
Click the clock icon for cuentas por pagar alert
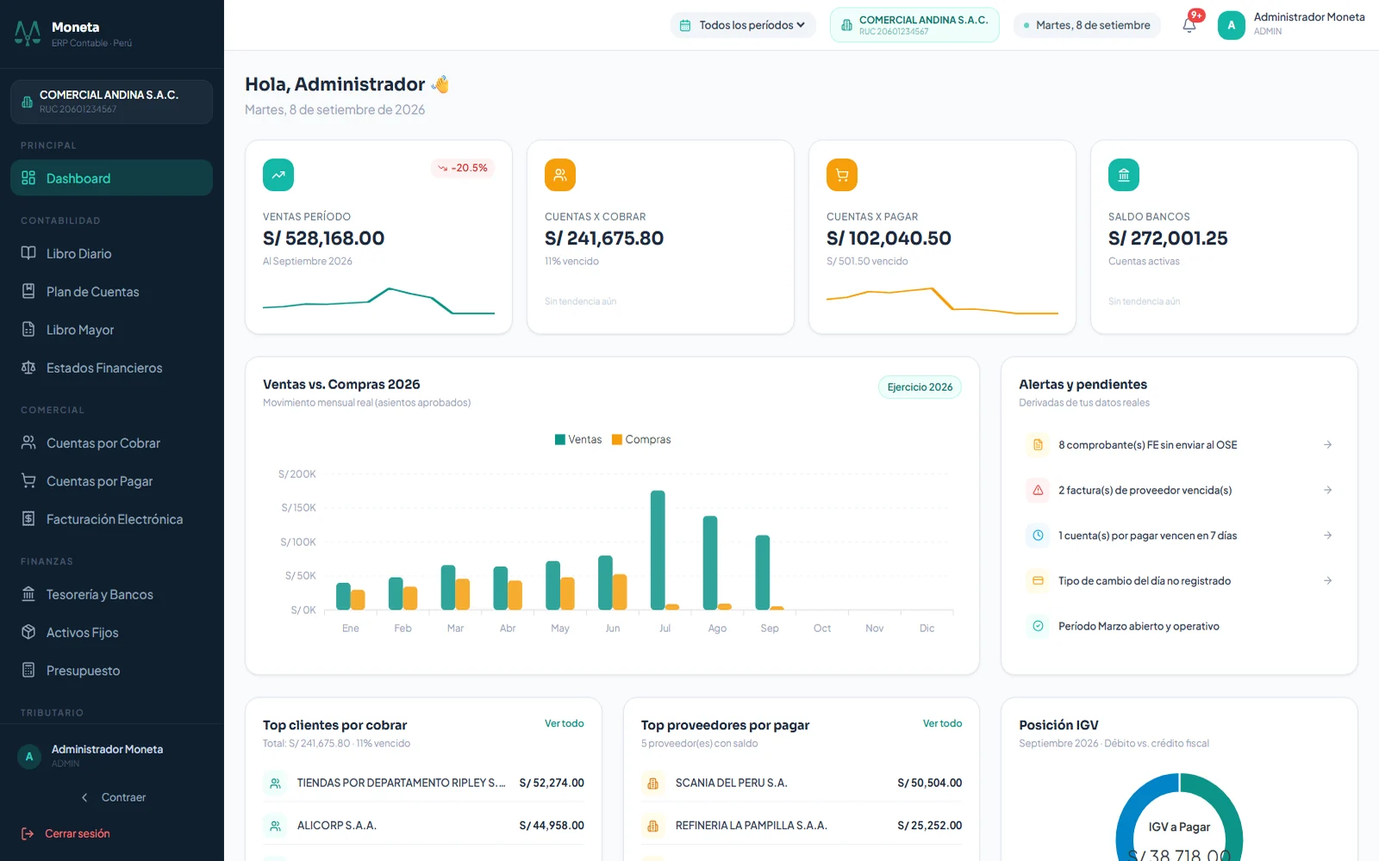(1038, 536)
